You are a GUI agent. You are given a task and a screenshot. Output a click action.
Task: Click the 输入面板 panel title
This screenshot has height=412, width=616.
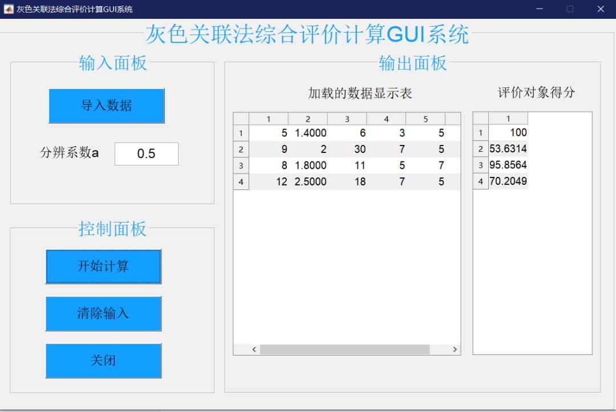(x=113, y=63)
